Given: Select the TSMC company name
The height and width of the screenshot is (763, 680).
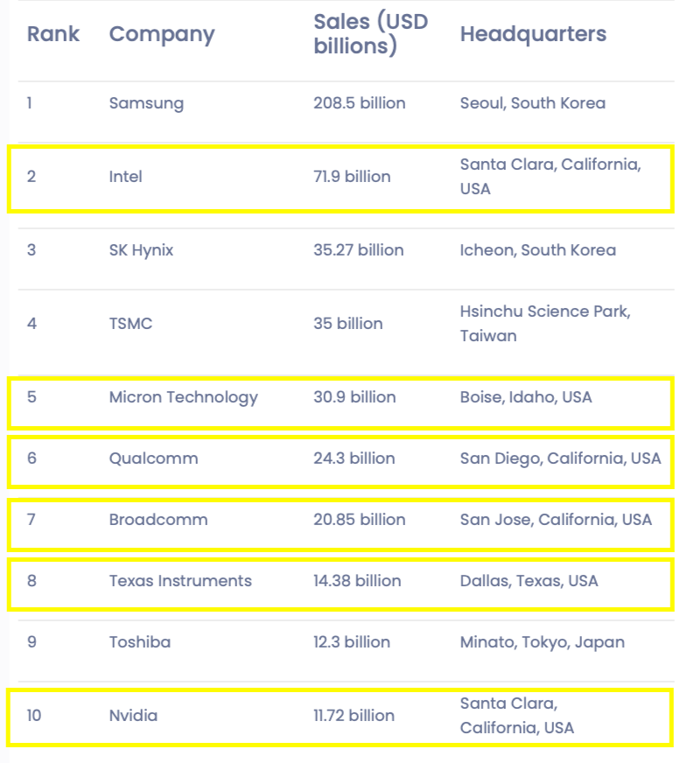Looking at the screenshot, I should point(130,323).
